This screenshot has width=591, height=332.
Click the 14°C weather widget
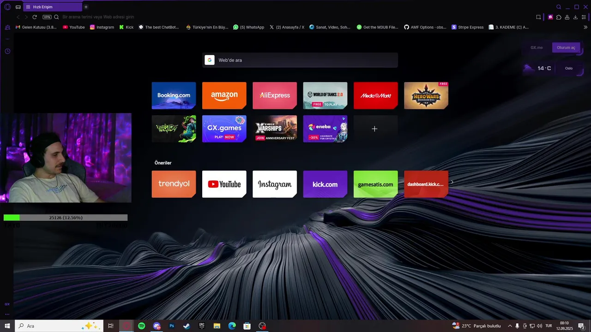[x=538, y=68]
